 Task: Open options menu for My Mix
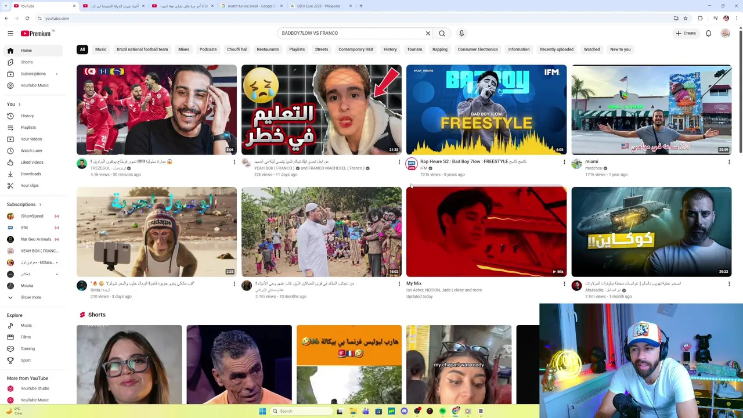[564, 284]
